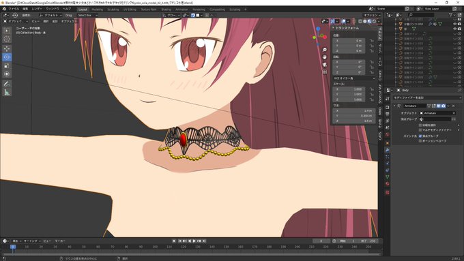Click the 3D cursor tool
The width and height of the screenshot is (464, 261).
7,39
